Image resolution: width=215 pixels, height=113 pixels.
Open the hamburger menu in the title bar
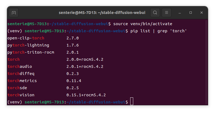pyautogui.click(x=167, y=13)
